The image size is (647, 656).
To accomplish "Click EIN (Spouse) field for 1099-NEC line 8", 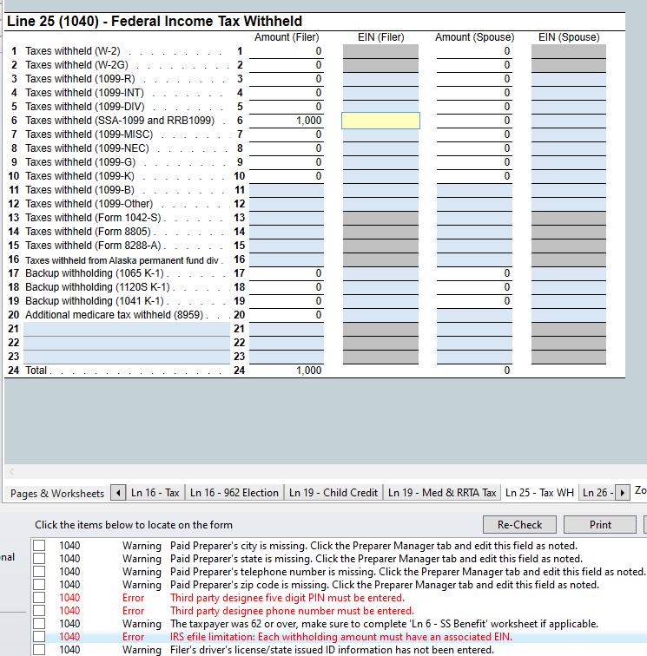I will (x=569, y=148).
